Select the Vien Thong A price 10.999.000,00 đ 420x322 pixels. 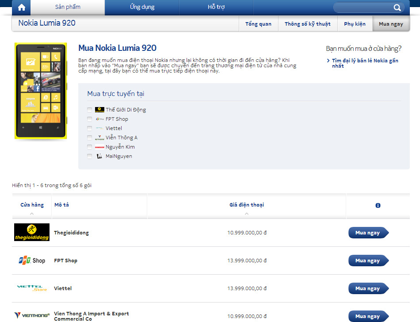click(247, 316)
